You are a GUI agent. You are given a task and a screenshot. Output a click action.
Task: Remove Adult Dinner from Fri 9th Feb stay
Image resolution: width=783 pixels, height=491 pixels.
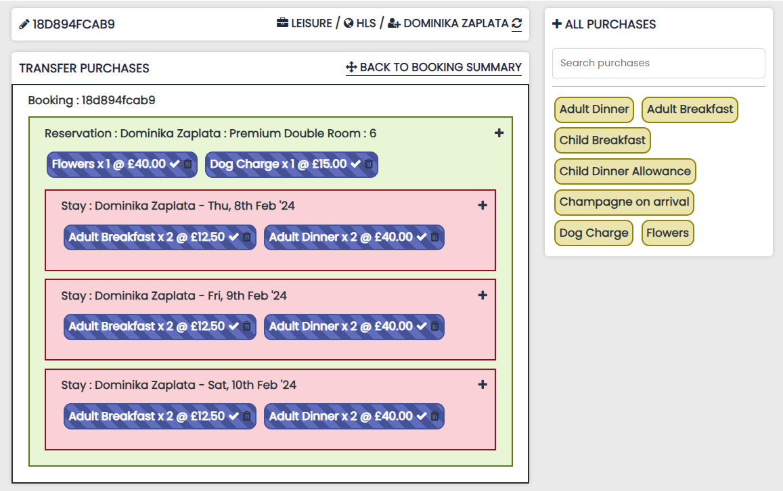point(435,327)
